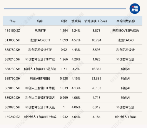Click index name 法国CAC40

126,40
